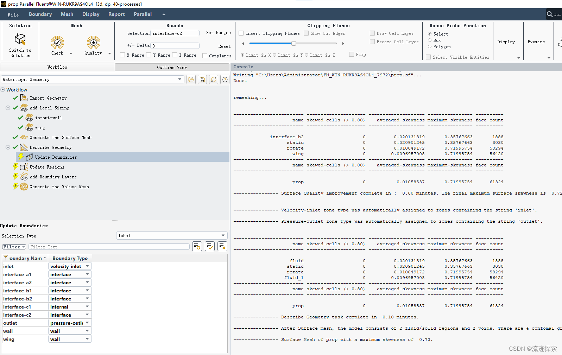Viewport: 562px width, 355px height.
Task: Choose the Polygon probe radio button
Action: tap(430, 46)
